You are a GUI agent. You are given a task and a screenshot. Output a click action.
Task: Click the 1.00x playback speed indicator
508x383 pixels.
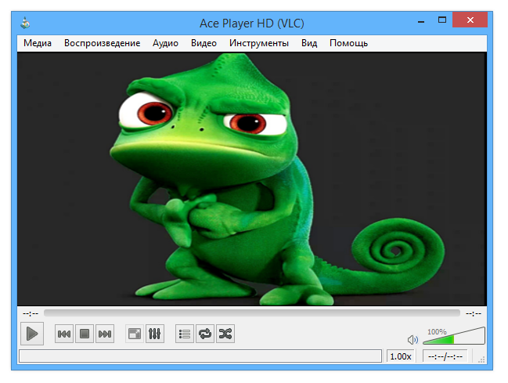coord(401,356)
